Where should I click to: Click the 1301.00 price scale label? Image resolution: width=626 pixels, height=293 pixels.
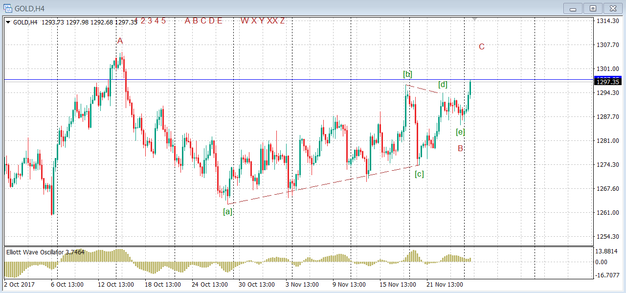click(x=608, y=69)
